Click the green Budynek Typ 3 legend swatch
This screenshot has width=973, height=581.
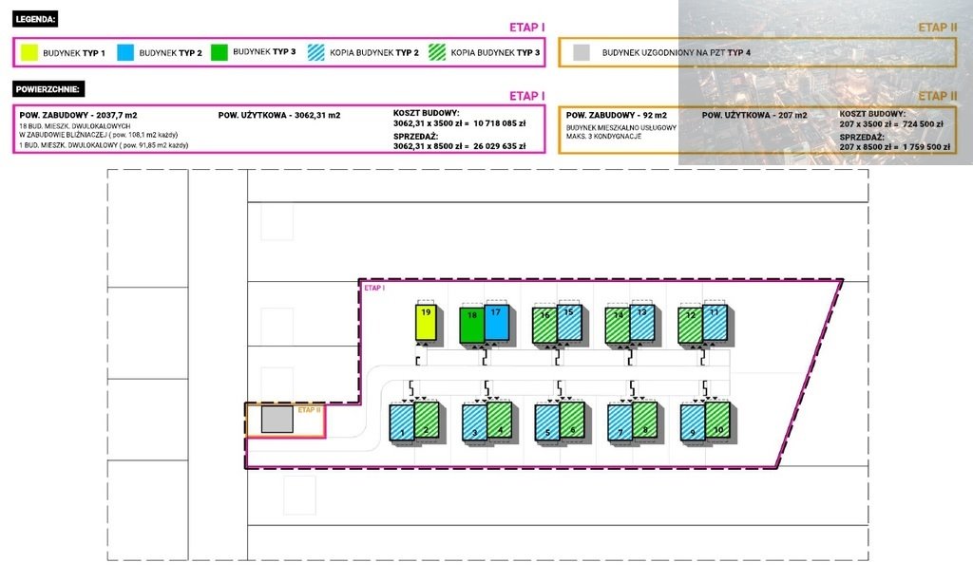(x=219, y=52)
